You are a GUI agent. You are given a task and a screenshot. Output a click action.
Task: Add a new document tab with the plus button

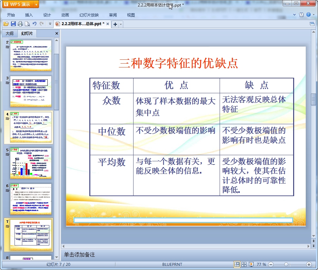tap(115, 24)
